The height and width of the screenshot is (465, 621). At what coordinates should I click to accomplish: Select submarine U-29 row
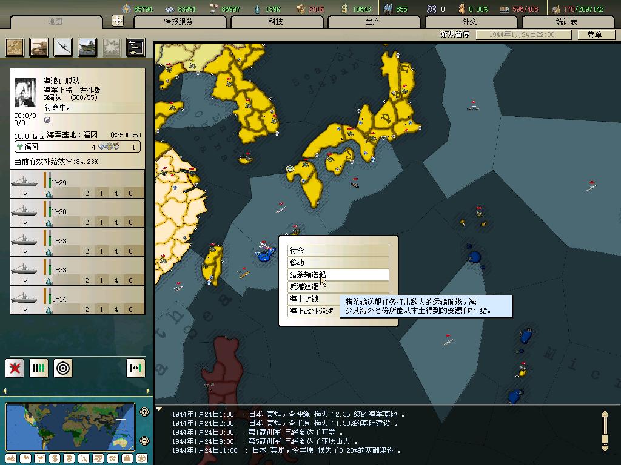pyautogui.click(x=77, y=184)
